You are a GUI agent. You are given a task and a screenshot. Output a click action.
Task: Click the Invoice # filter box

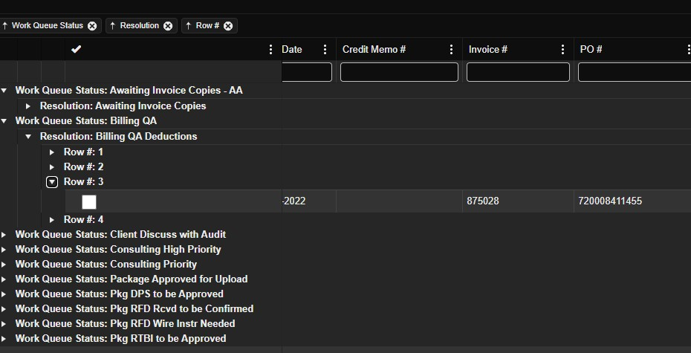[x=518, y=72]
